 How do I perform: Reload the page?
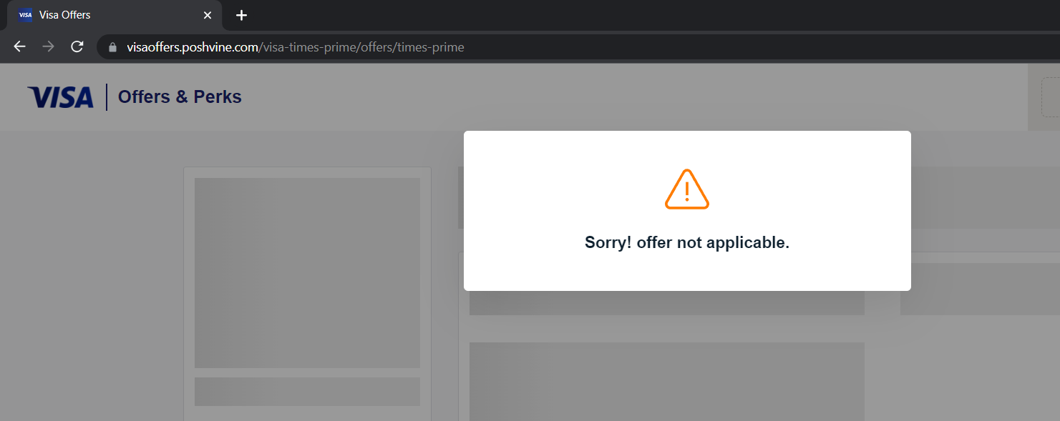pos(77,47)
